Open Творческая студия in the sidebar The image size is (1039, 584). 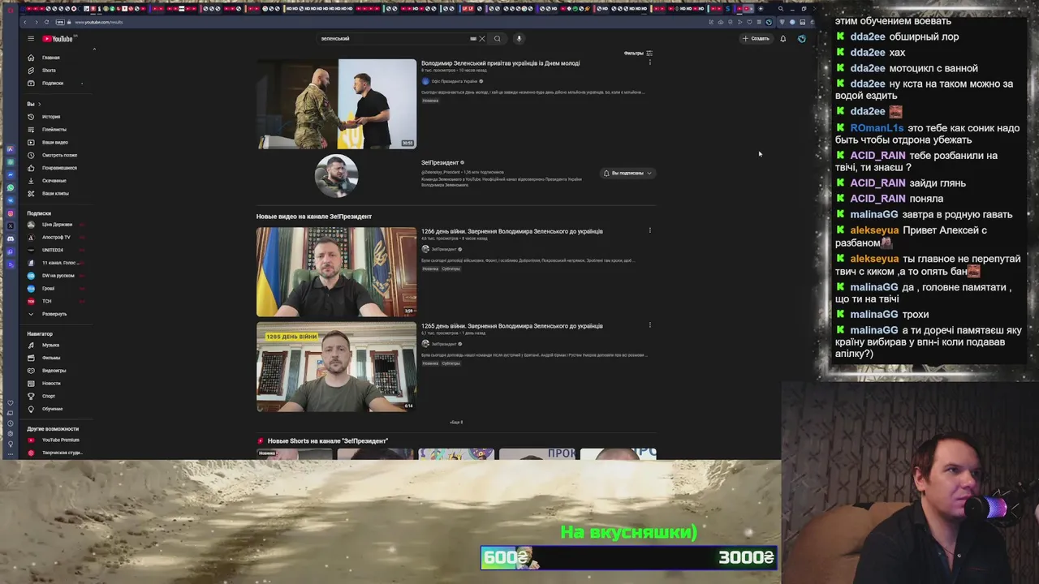62,453
